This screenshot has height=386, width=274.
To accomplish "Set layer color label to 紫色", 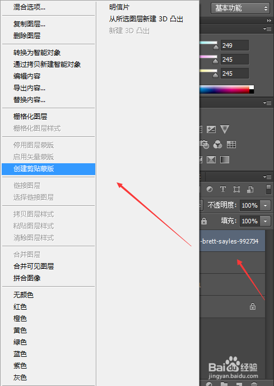I will (x=20, y=366).
